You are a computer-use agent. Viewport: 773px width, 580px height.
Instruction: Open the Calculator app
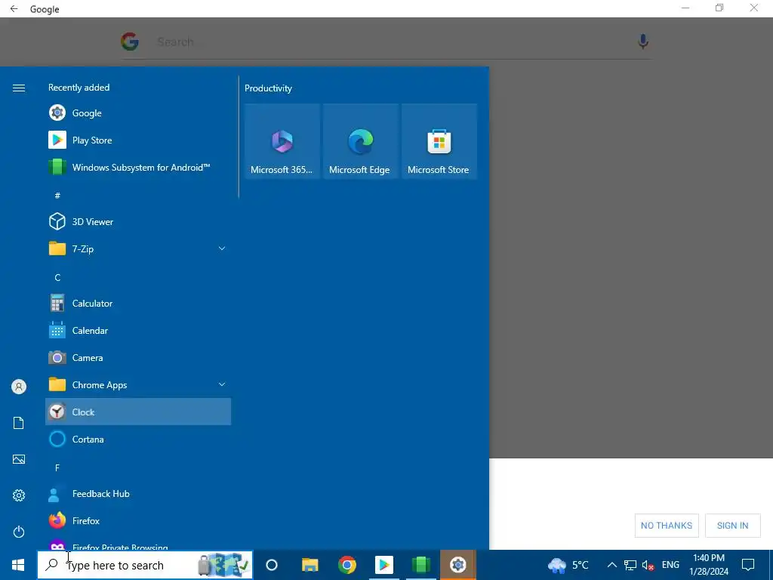[138, 304]
